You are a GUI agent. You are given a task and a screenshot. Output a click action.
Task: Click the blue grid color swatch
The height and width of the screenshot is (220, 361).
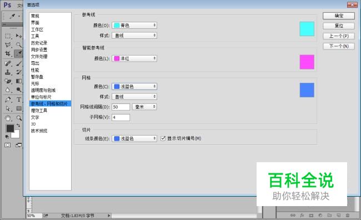(x=307, y=90)
